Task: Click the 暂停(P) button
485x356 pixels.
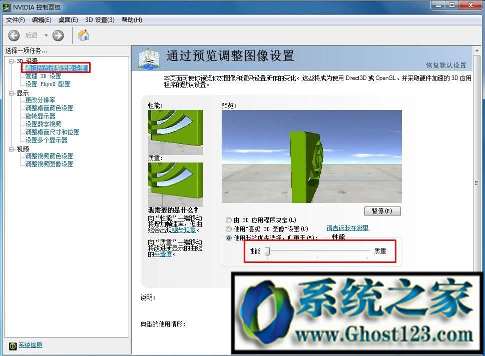Action: point(382,211)
